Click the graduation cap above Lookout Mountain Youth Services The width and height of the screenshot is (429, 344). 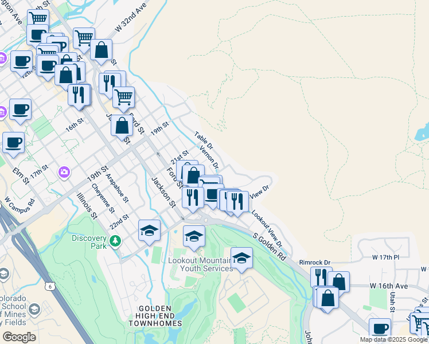click(194, 236)
